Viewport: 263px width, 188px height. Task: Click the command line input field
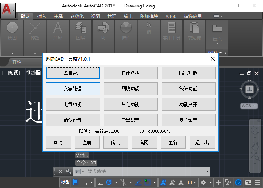[x=141, y=172]
